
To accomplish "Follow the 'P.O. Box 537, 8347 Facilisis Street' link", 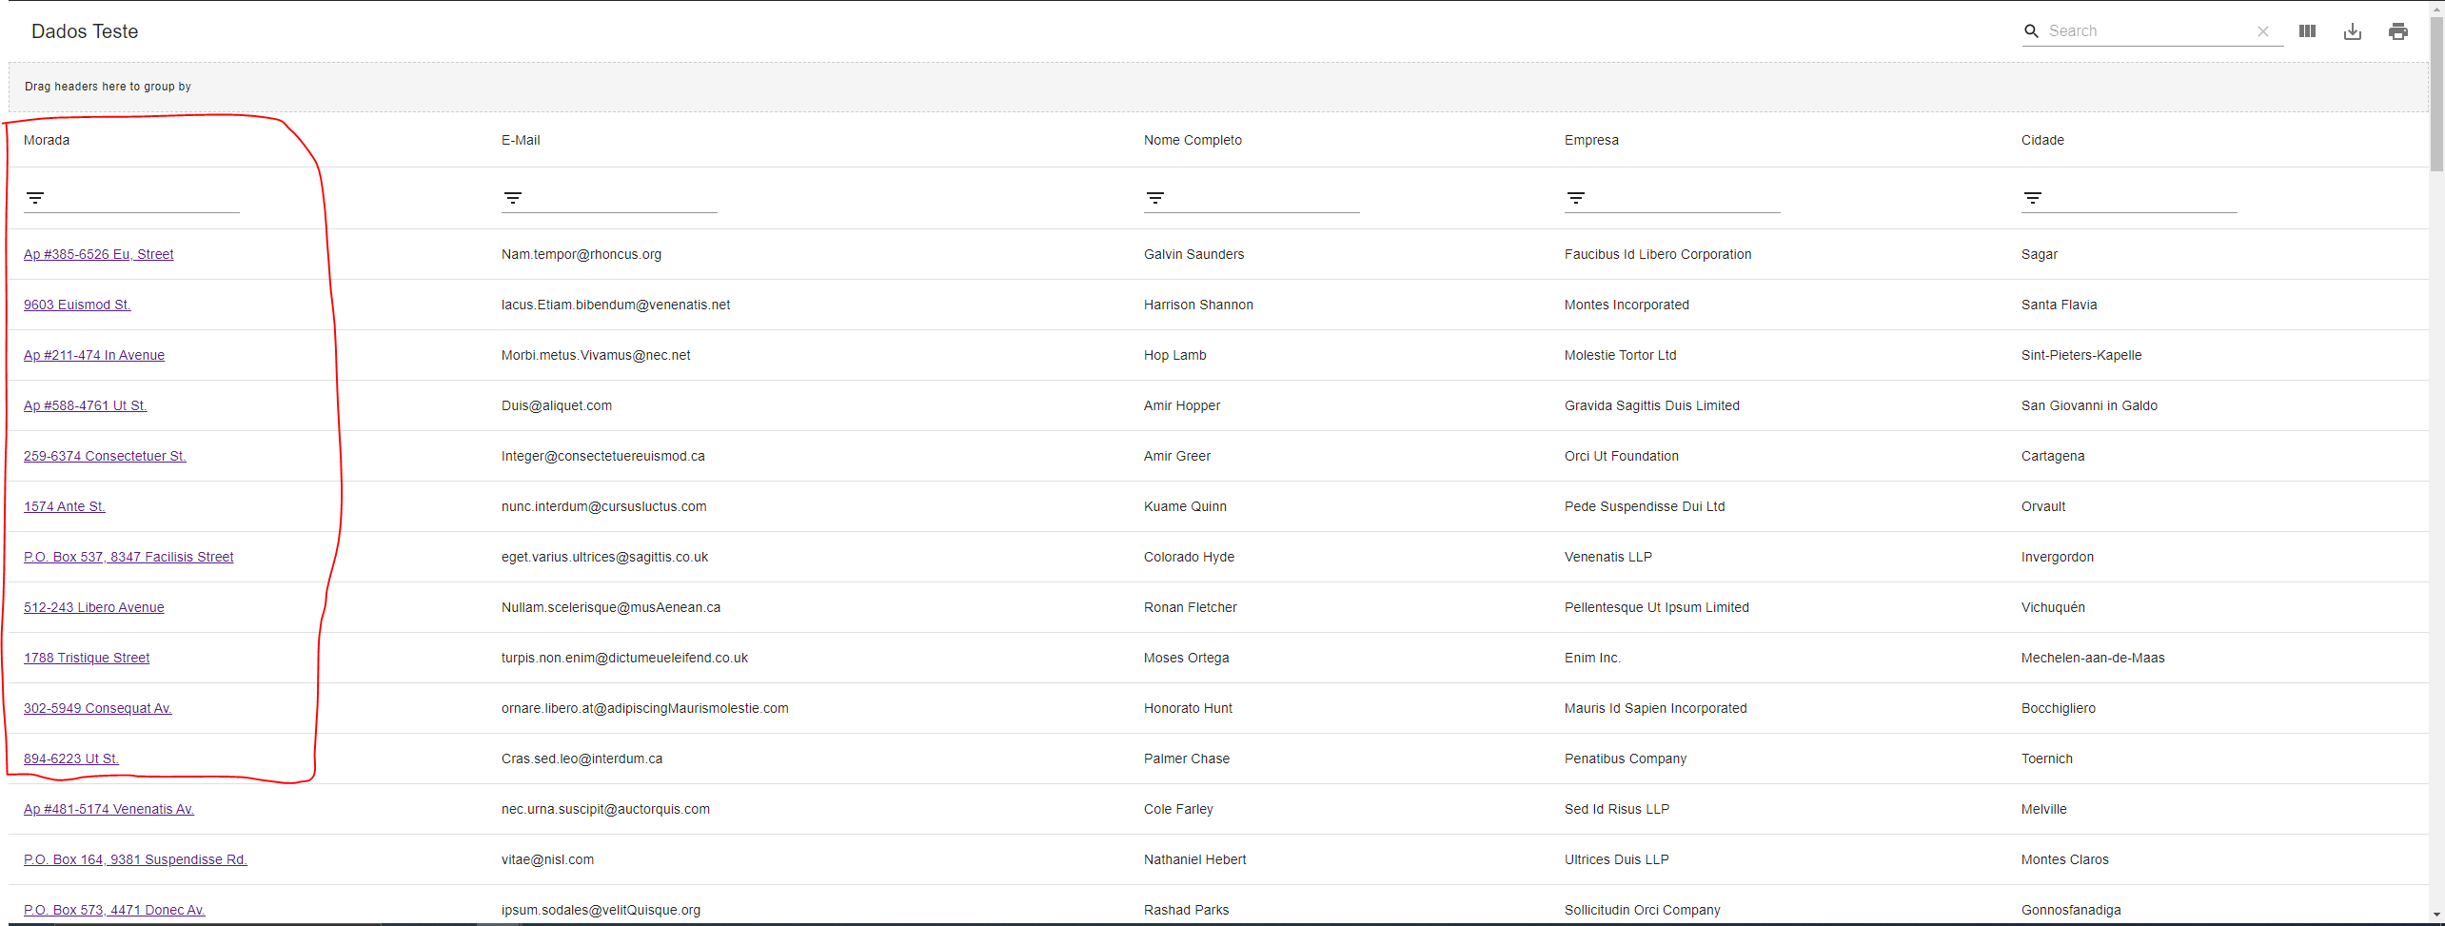I will coord(128,557).
